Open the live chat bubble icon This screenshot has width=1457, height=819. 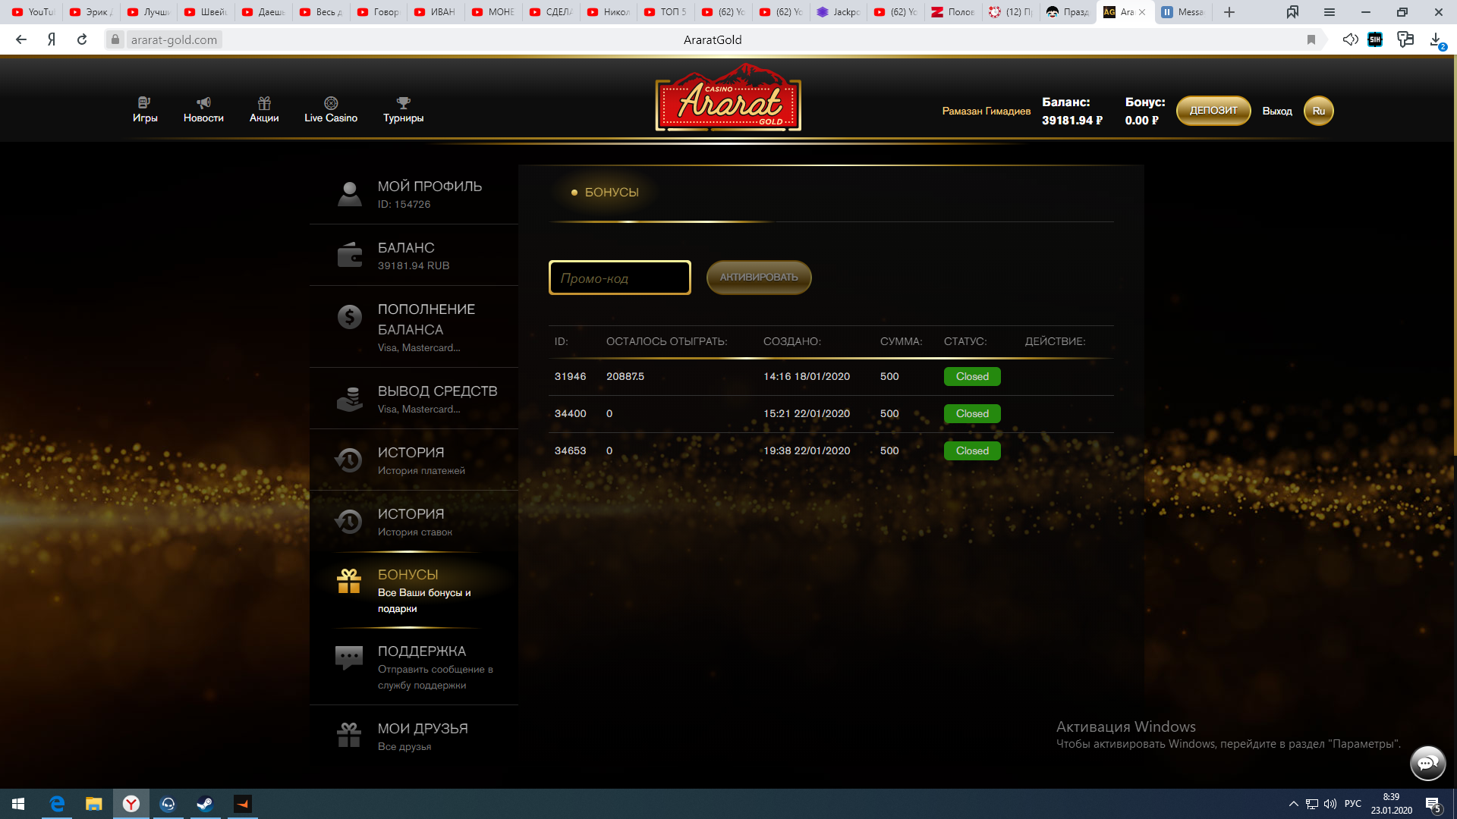click(x=1427, y=763)
